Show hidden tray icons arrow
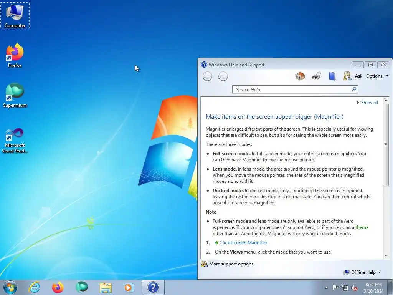 click(x=326, y=288)
